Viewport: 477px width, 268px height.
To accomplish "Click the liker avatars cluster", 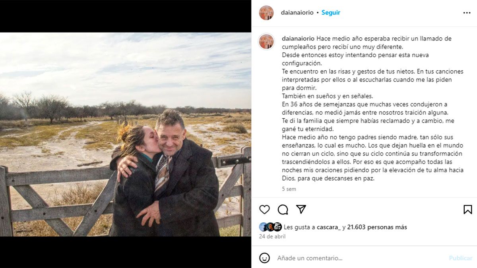I will click(x=270, y=227).
